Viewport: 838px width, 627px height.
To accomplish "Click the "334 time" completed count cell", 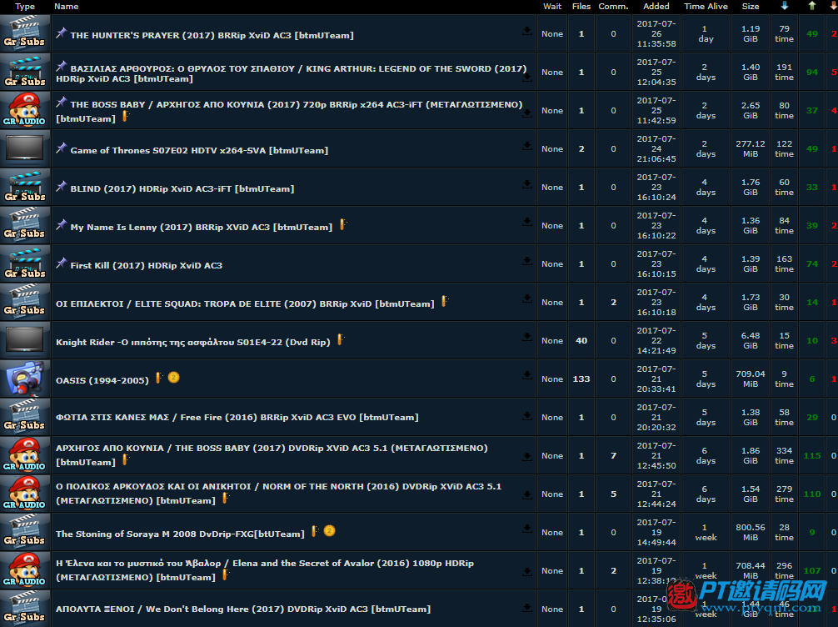I will [784, 456].
